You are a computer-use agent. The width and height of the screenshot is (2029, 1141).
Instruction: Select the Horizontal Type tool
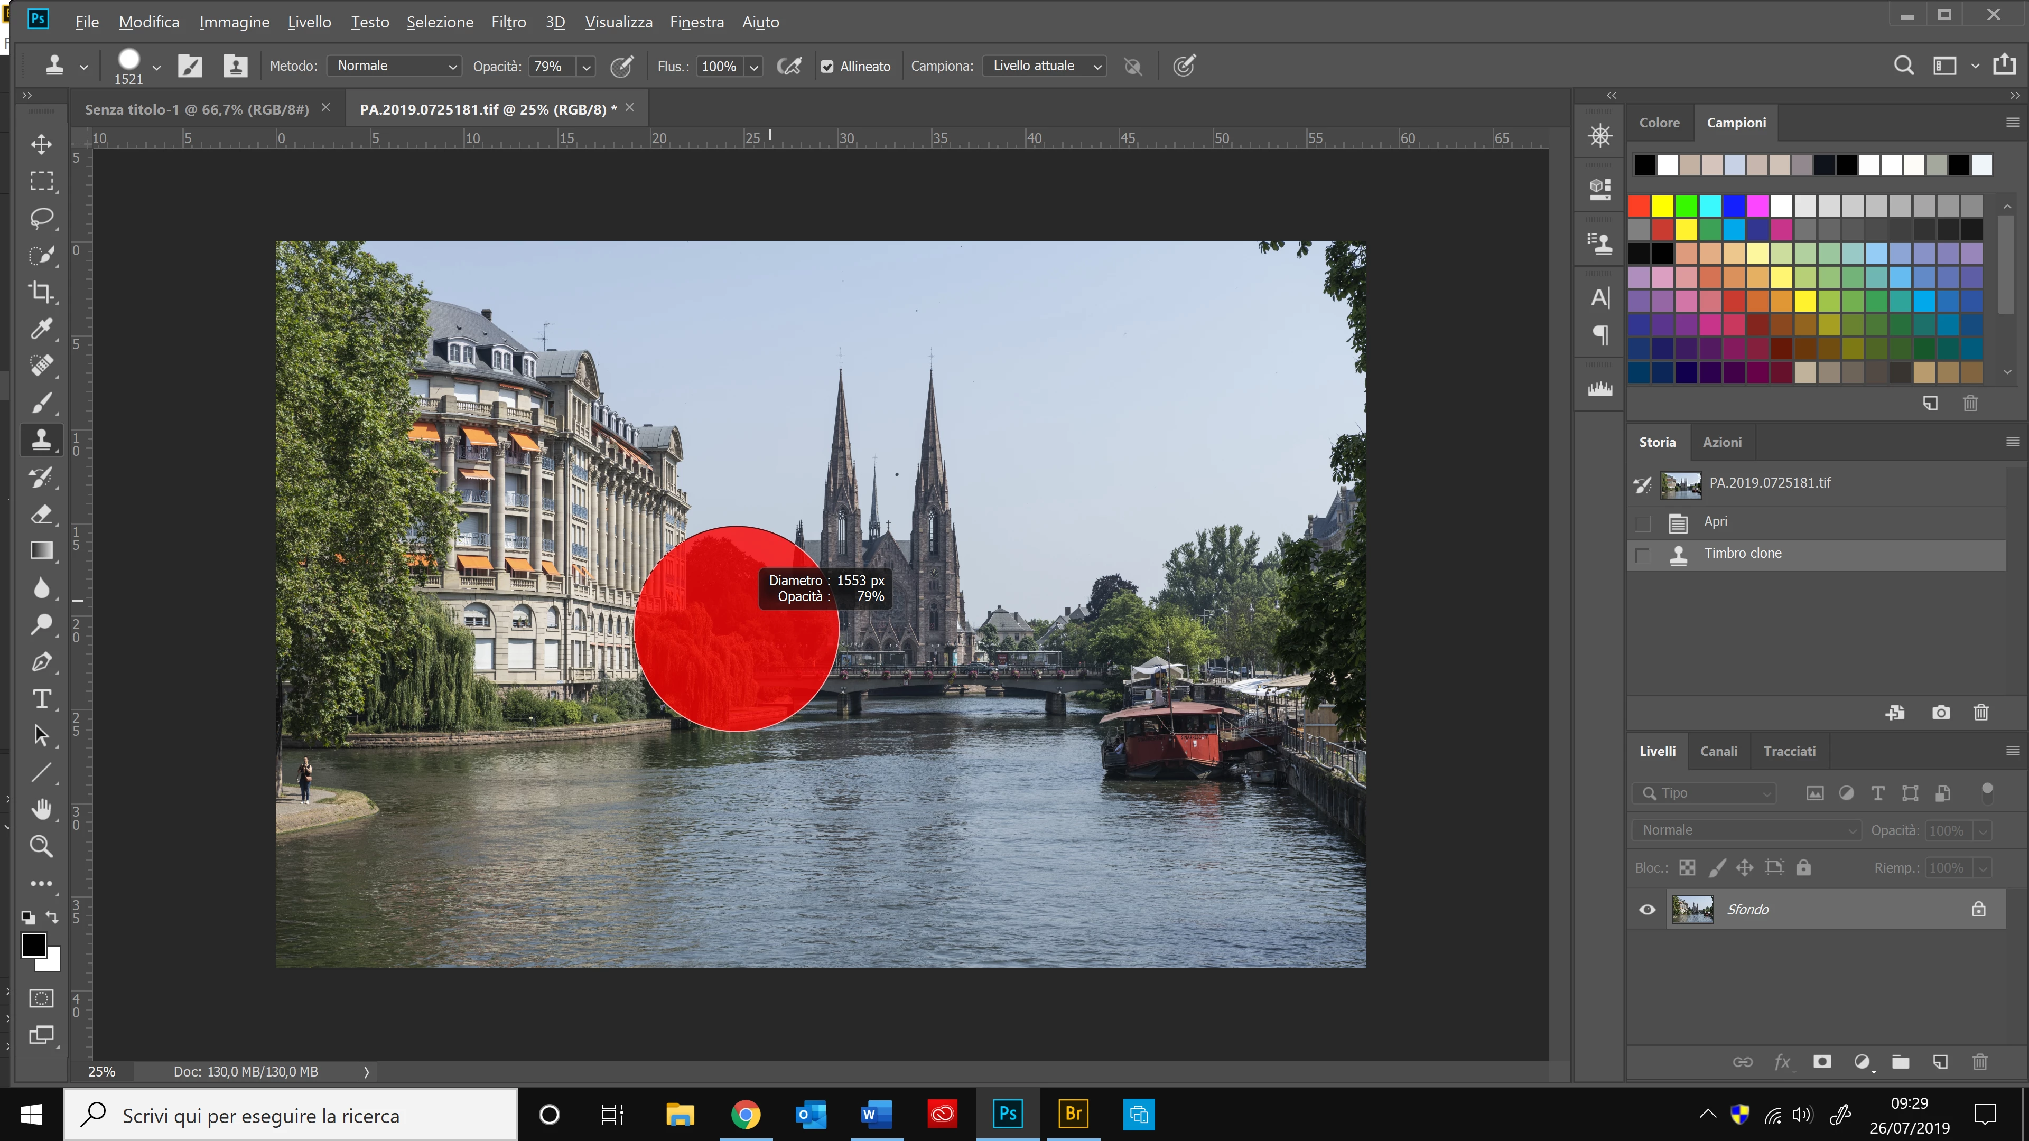41,698
